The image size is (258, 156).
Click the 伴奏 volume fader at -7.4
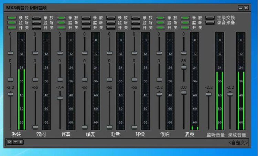(60, 98)
